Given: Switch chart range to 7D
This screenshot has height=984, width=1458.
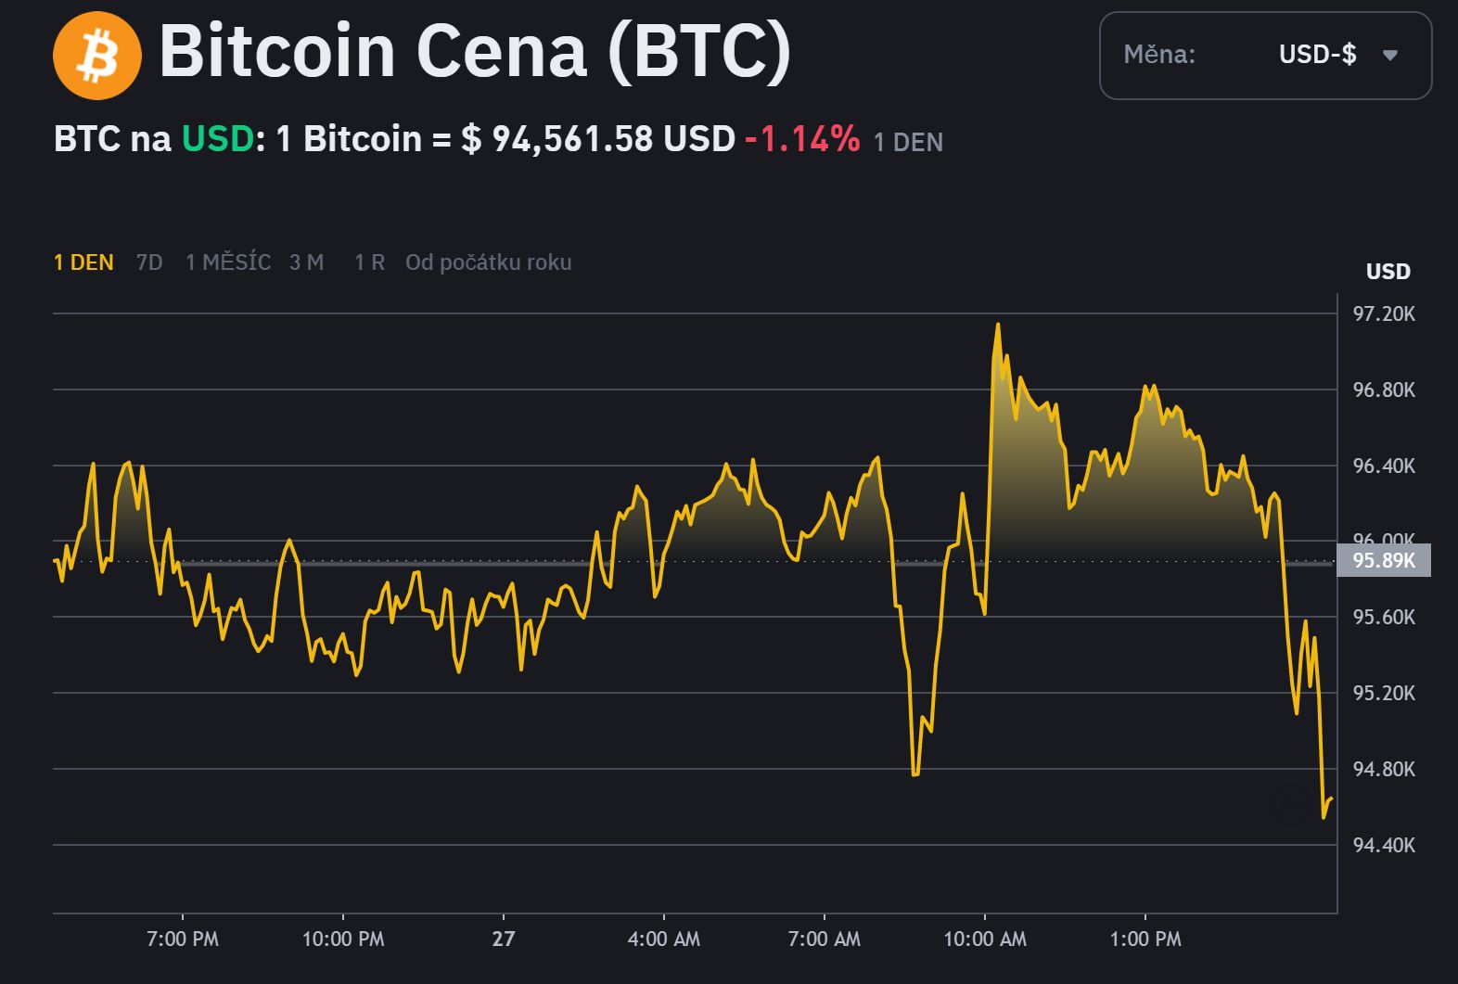Looking at the screenshot, I should [x=149, y=262].
